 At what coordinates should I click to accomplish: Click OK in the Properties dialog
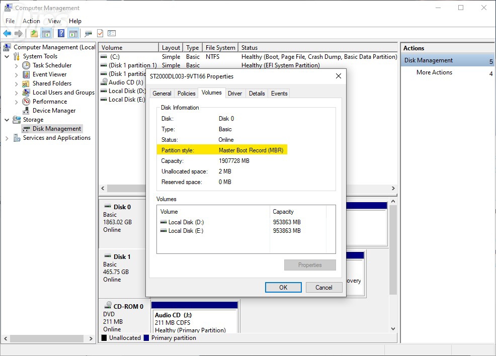click(283, 288)
